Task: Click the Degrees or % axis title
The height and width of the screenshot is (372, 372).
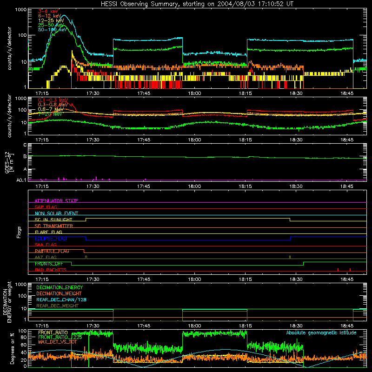Action: tap(12, 348)
